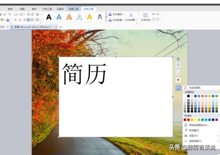Open 其他轮廓颜色(M) more outline colors
The image size is (220, 155).
click(201, 125)
